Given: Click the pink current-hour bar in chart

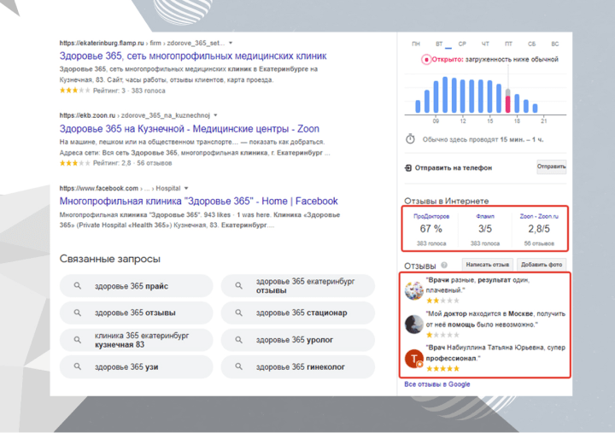Looking at the screenshot, I should (508, 104).
